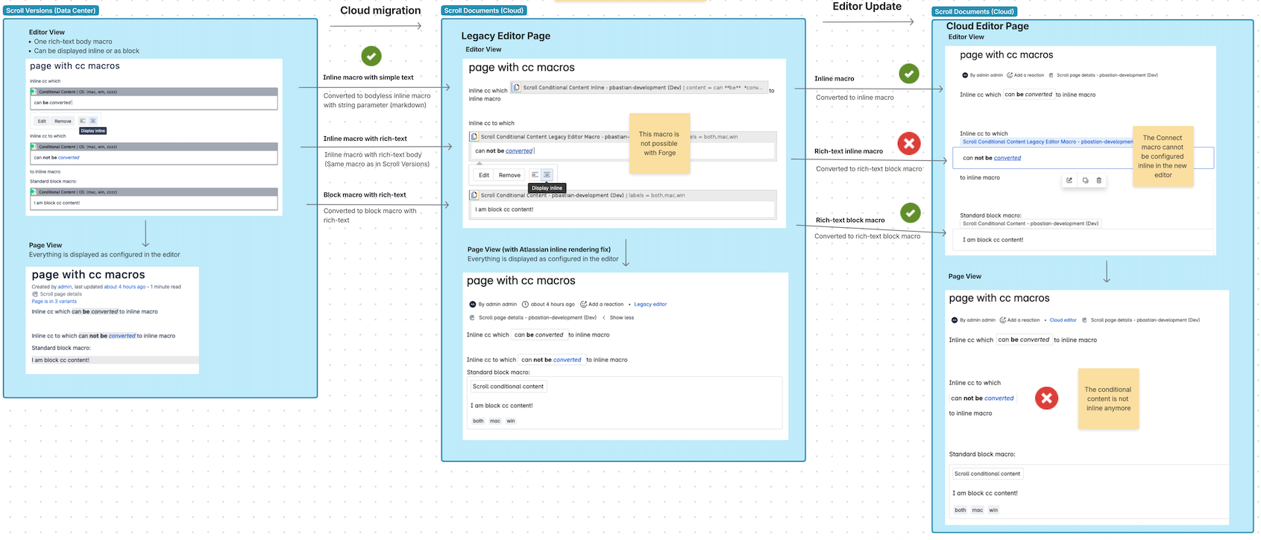Click the red X in the Cloud Page View
The height and width of the screenshot is (540, 1261).
(x=1046, y=398)
